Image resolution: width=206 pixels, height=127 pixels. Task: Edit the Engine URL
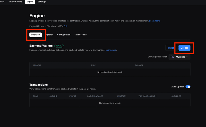(65, 26)
